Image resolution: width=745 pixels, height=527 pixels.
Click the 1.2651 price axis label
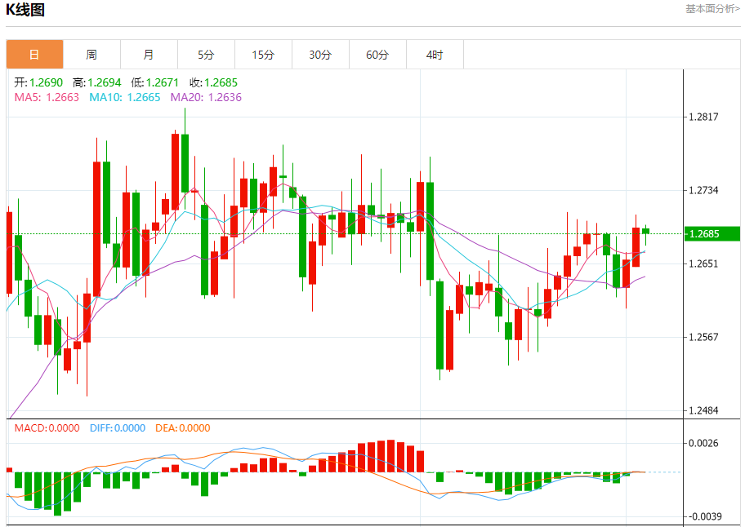[x=703, y=263]
